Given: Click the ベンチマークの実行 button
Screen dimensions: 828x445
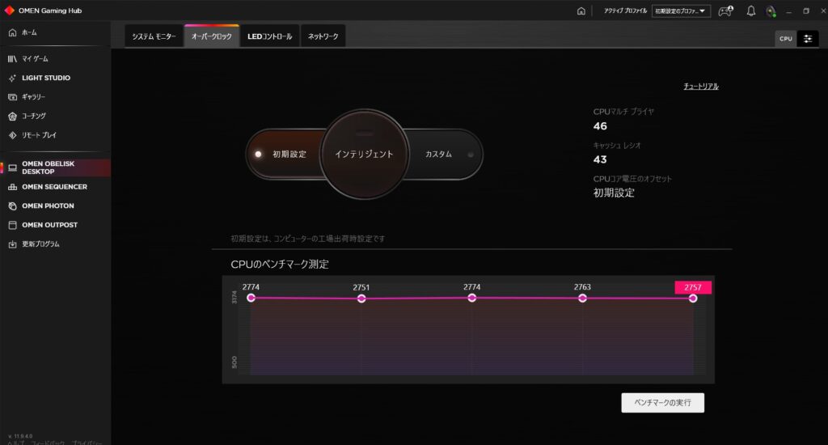Looking at the screenshot, I should [662, 402].
